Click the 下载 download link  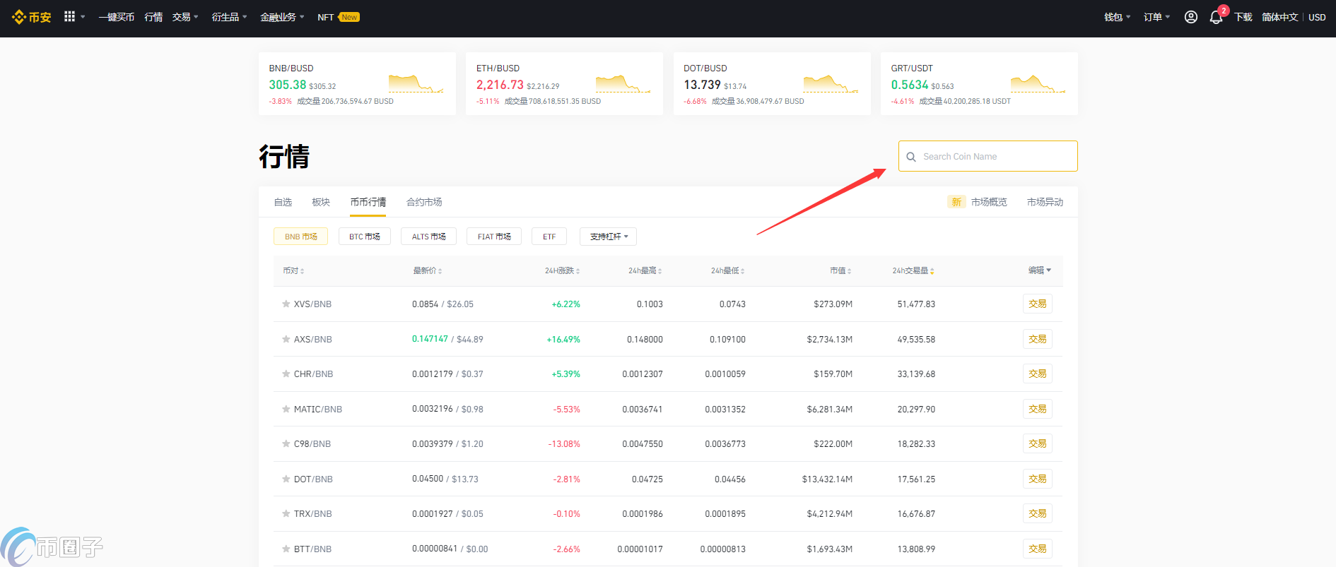tap(1243, 17)
